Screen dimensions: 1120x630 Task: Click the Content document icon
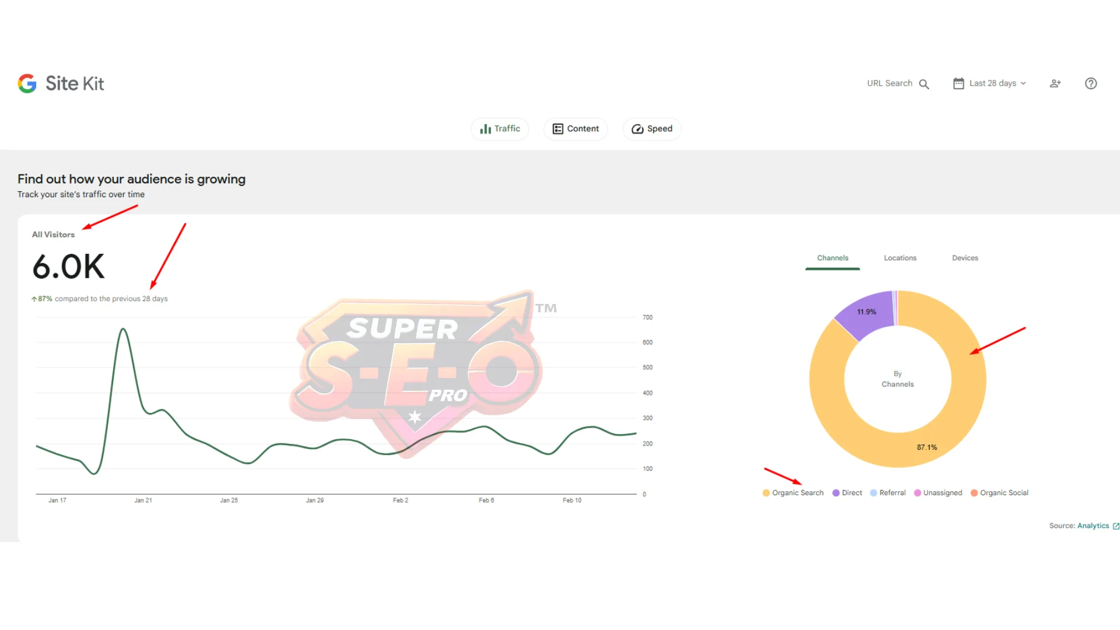(x=558, y=129)
